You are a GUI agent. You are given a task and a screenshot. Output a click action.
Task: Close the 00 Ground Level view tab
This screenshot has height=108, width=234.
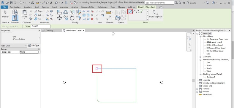[x=83, y=30]
